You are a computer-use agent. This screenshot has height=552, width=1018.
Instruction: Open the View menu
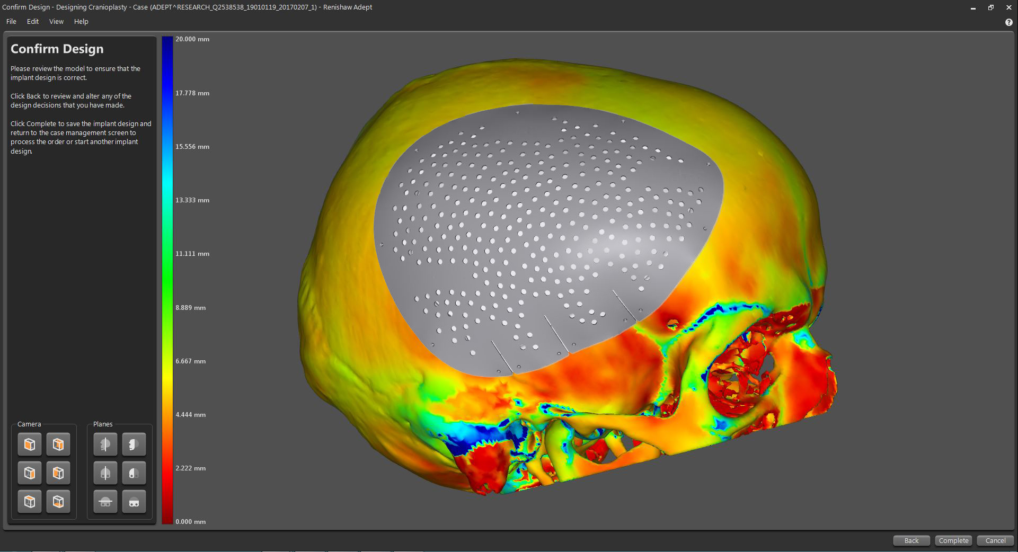(56, 22)
